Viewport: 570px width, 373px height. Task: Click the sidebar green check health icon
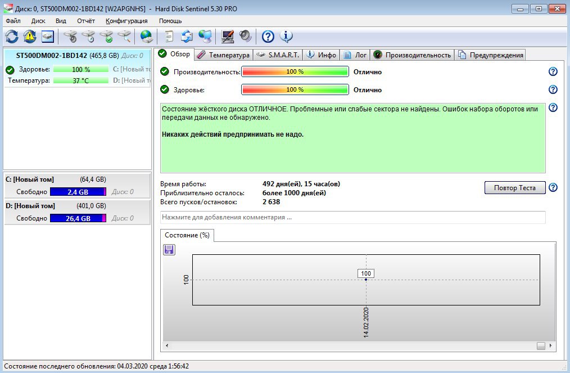[10, 70]
